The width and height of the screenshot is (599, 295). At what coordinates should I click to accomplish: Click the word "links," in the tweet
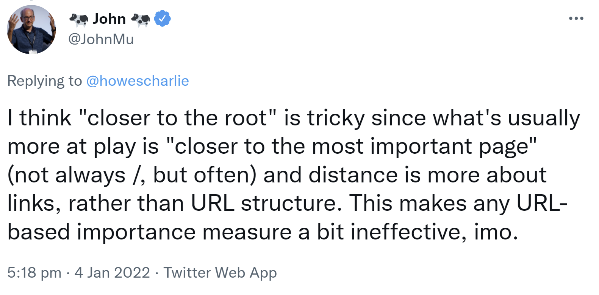[34, 204]
